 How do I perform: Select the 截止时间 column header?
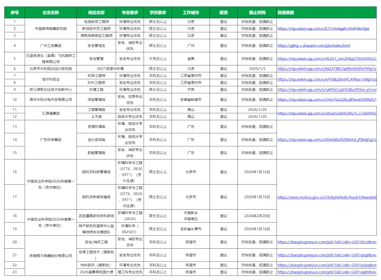(x=257, y=12)
